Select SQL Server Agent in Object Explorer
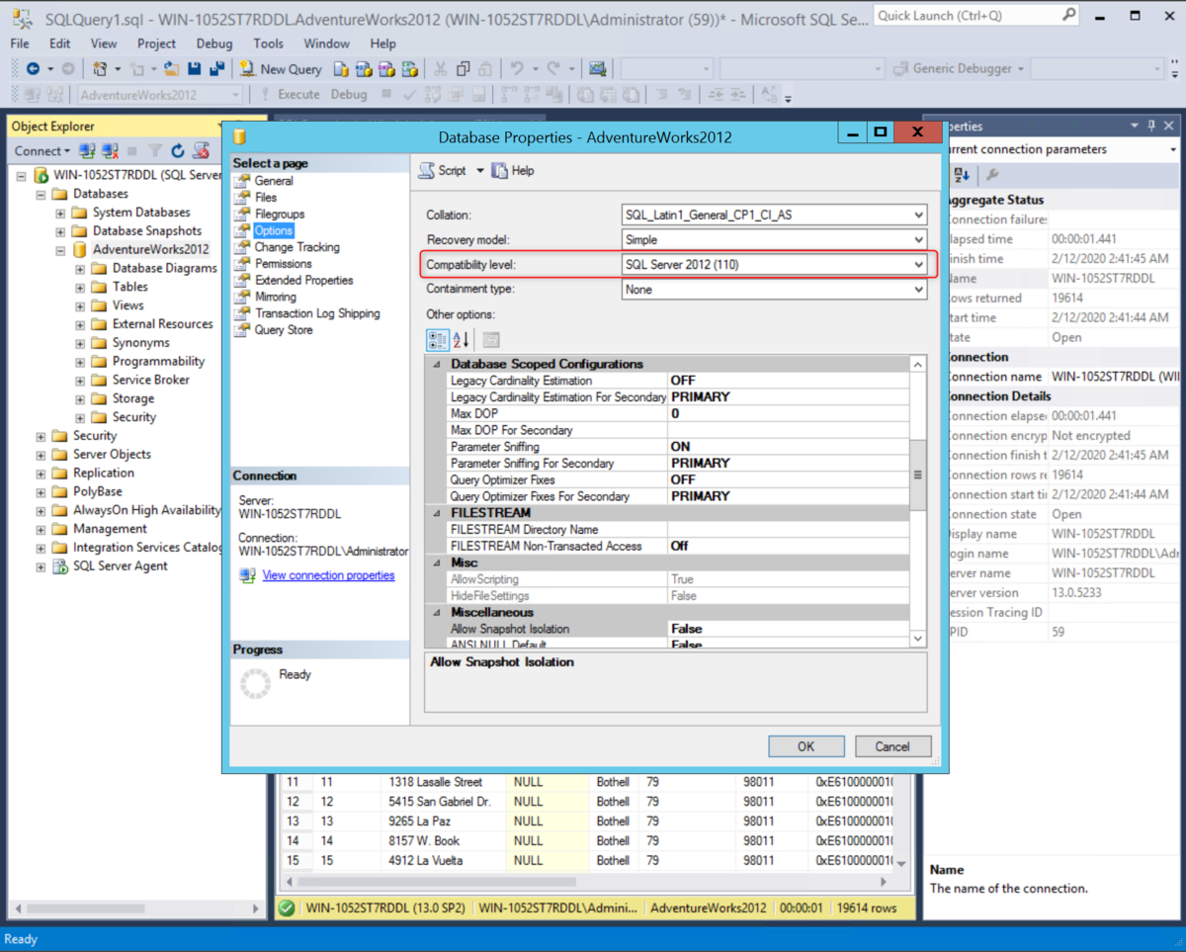Image resolution: width=1186 pixels, height=952 pixels. pos(120,566)
